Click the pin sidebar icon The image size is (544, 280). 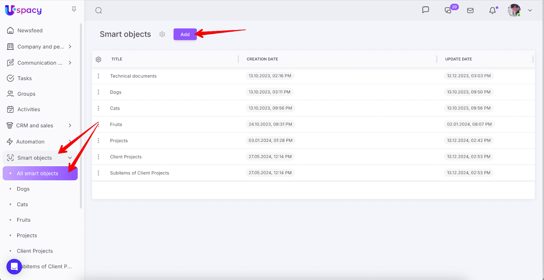(x=74, y=10)
